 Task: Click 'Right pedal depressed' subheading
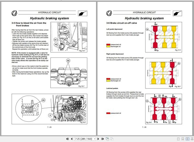pyautogui.click(x=115, y=54)
